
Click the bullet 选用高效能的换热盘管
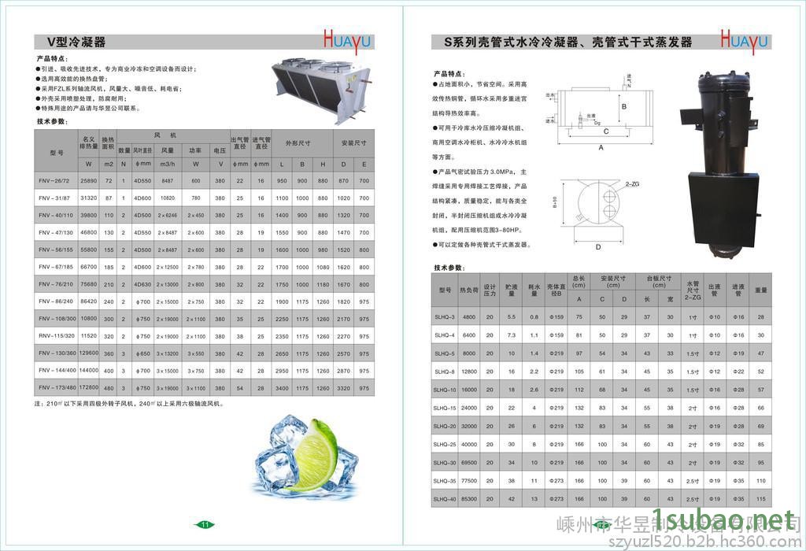coord(72,79)
